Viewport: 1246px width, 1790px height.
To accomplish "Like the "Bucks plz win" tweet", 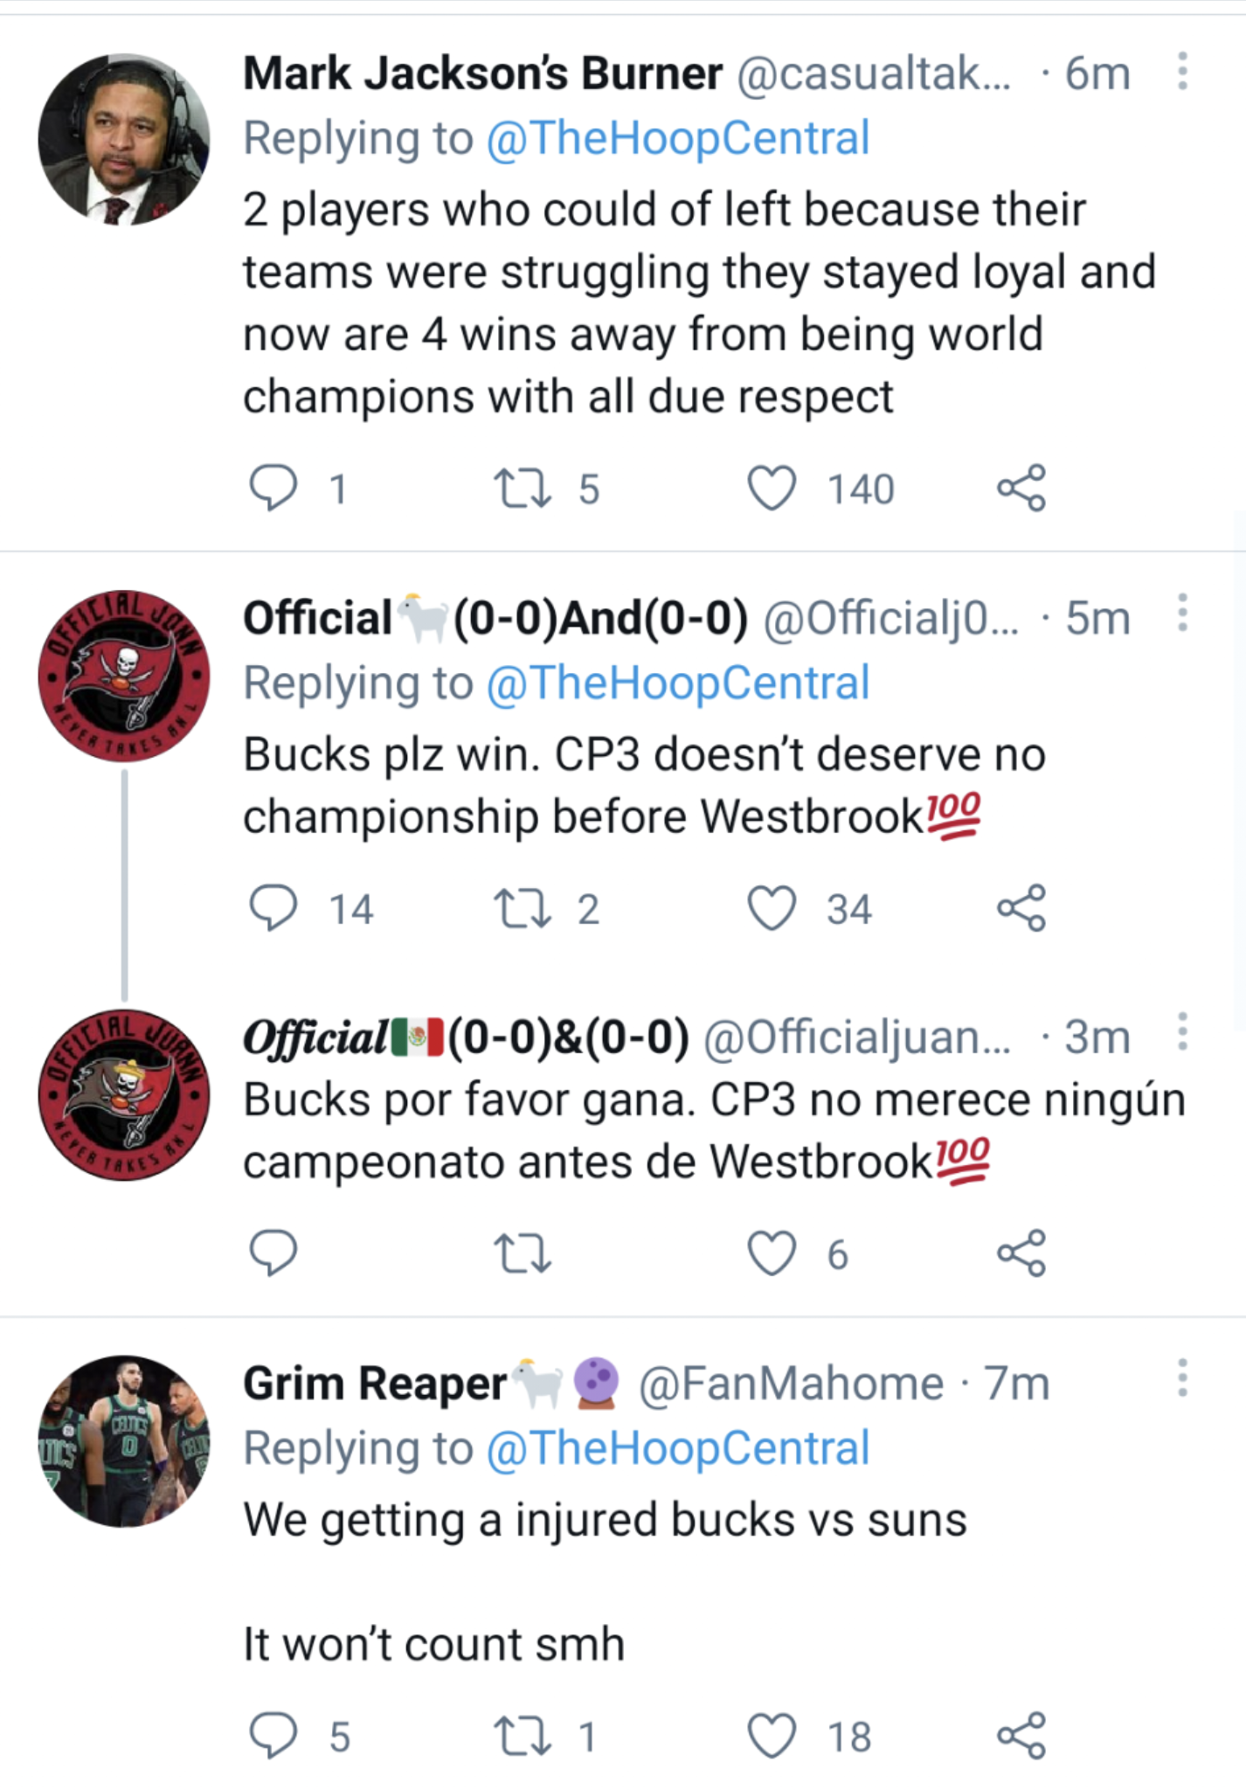I will pos(772,908).
